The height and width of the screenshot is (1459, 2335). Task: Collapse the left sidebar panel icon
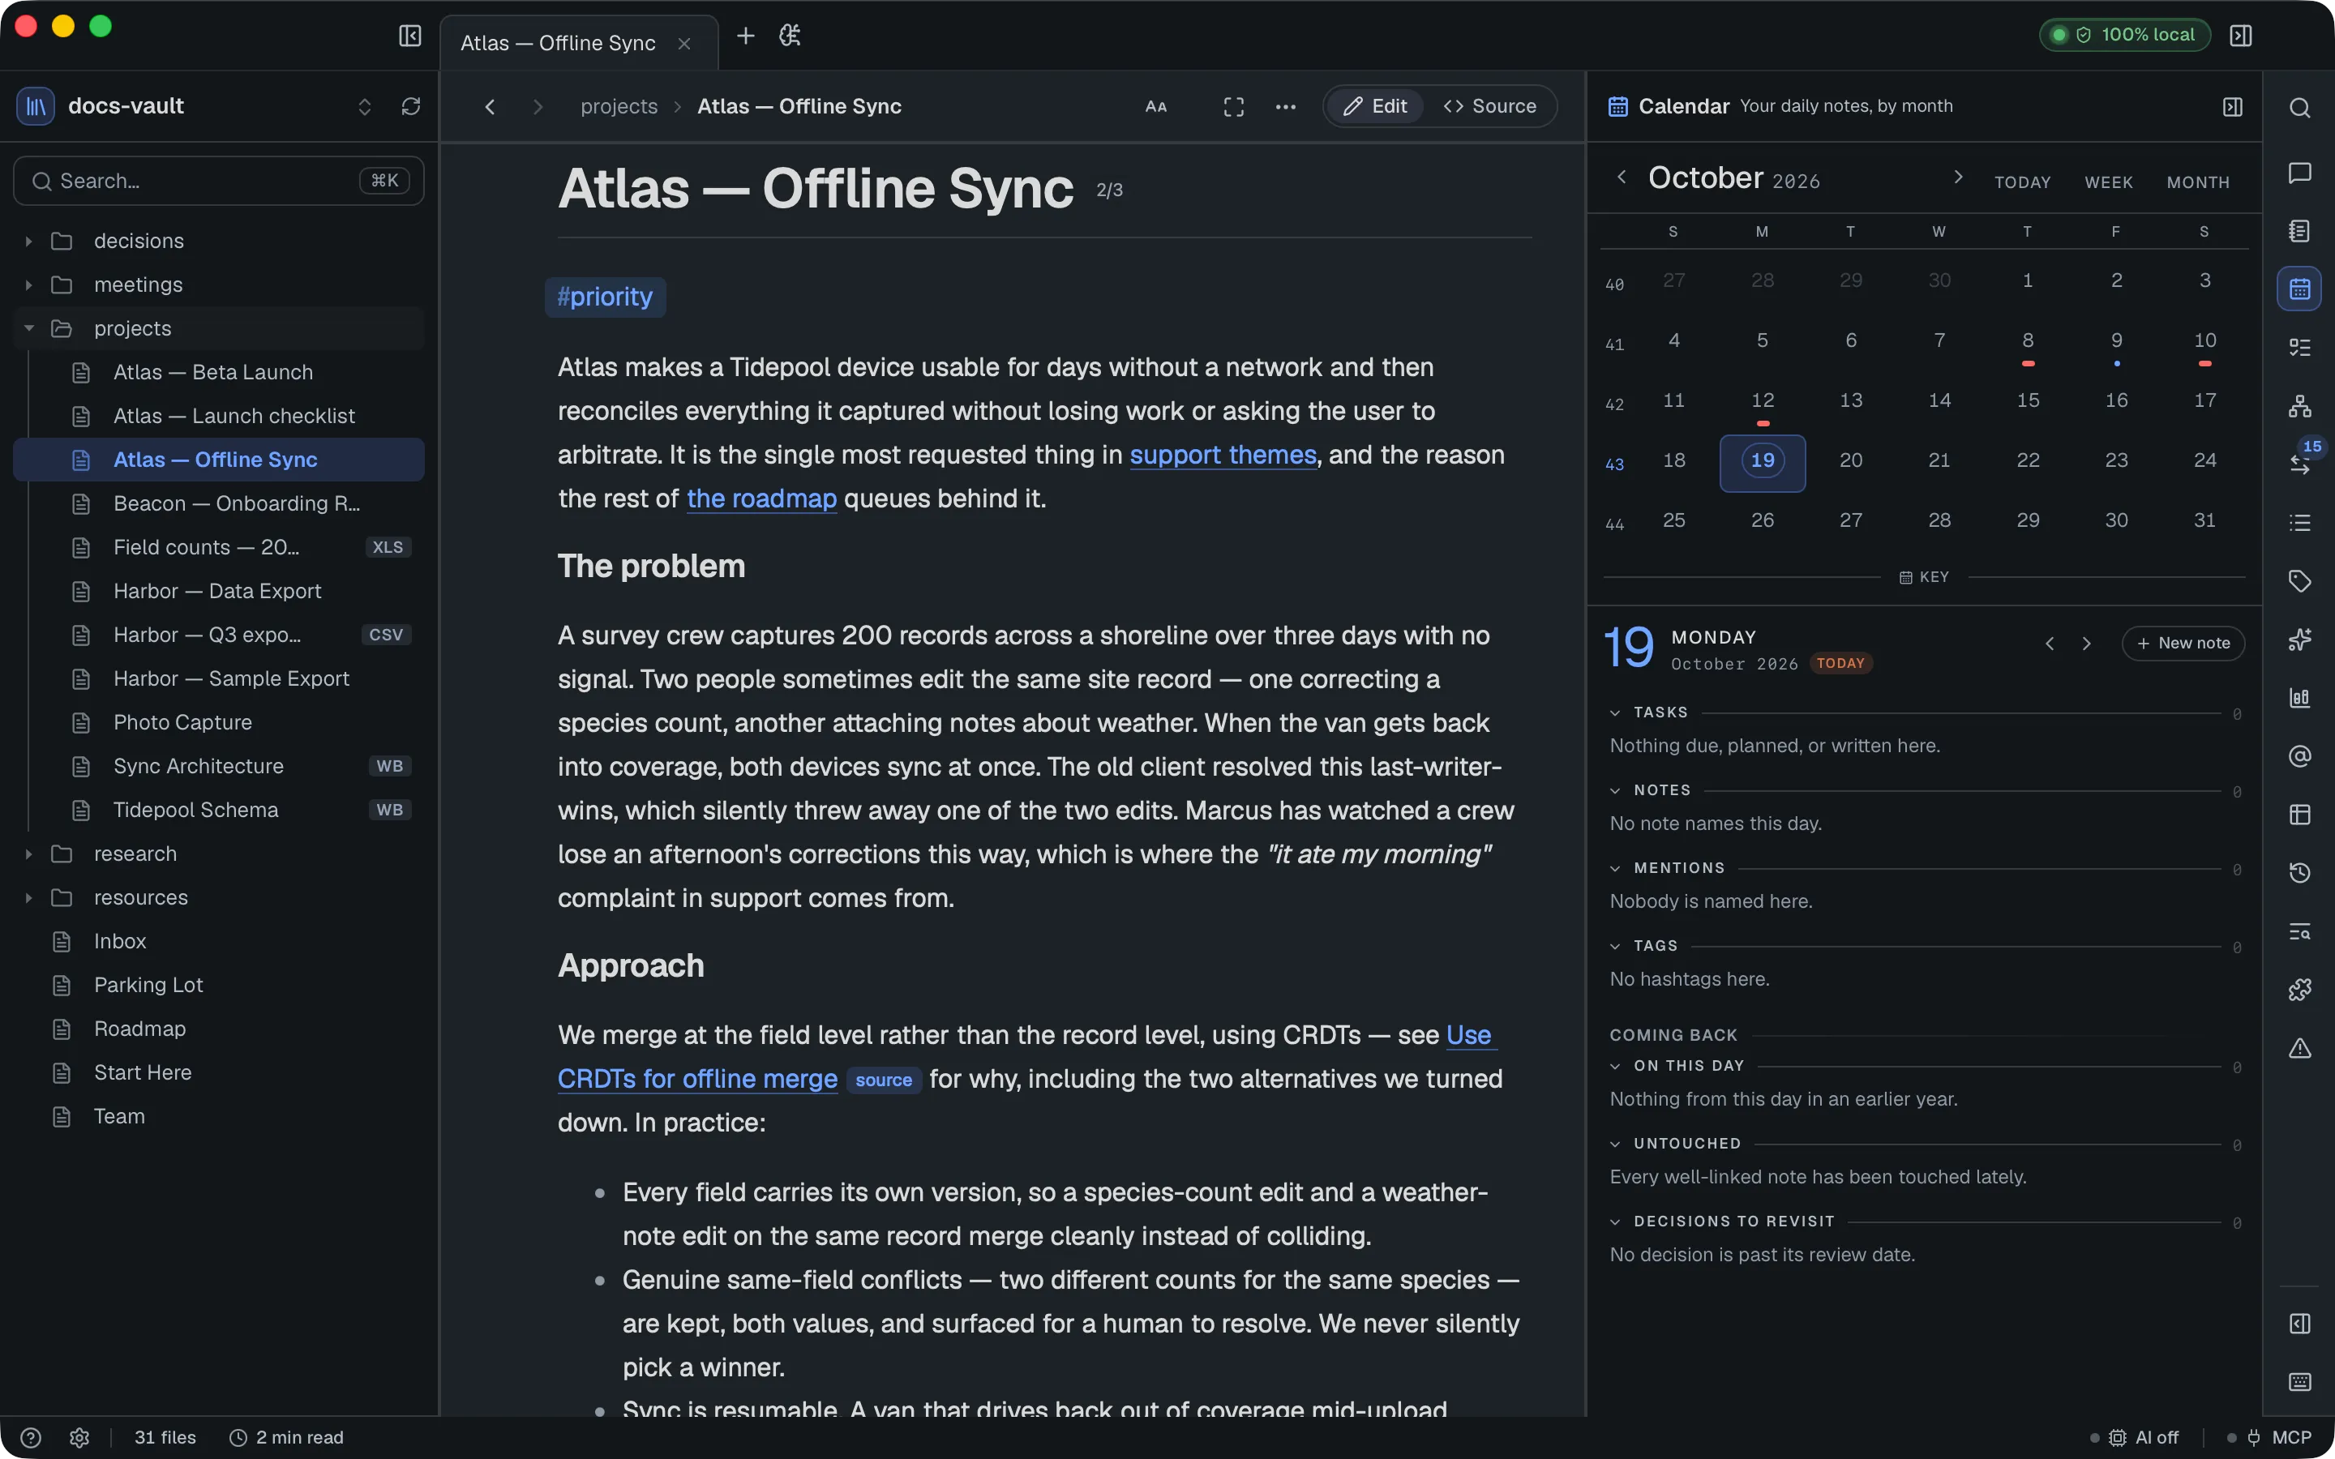[x=410, y=36]
